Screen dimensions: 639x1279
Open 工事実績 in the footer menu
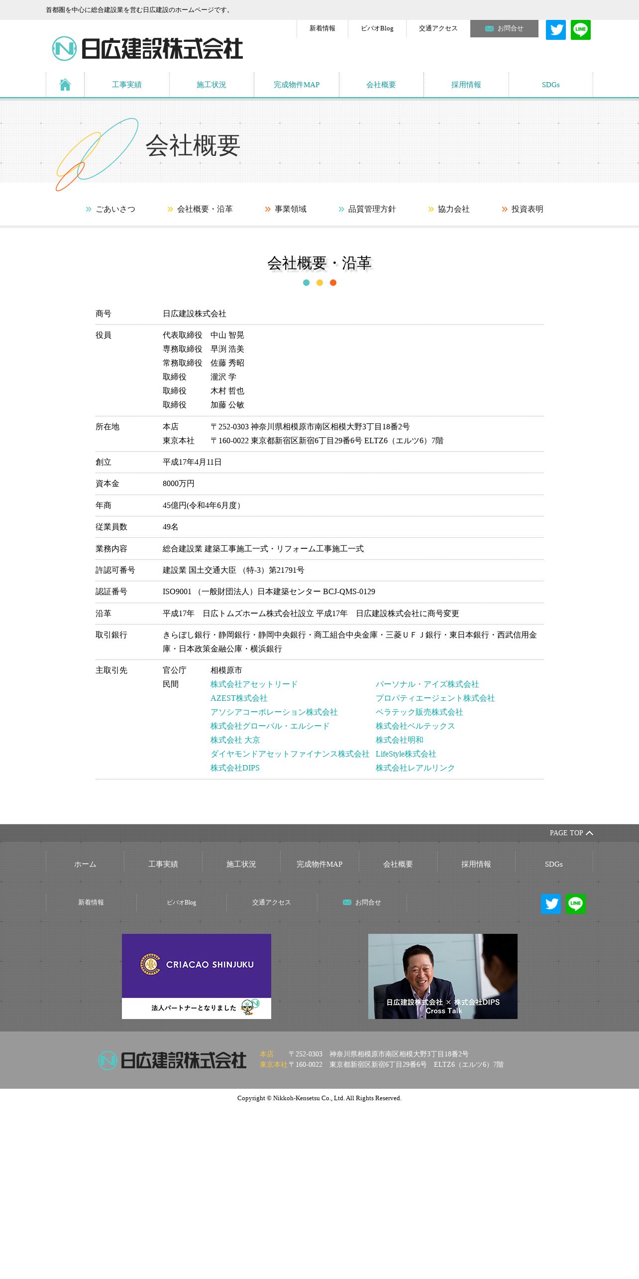pos(163,864)
